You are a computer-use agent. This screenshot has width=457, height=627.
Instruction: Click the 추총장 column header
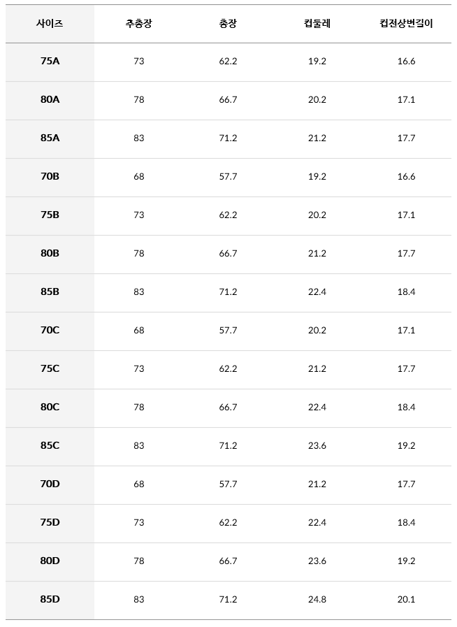[x=138, y=23]
